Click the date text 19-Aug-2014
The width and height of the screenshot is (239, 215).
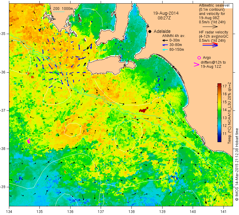click(x=166, y=13)
